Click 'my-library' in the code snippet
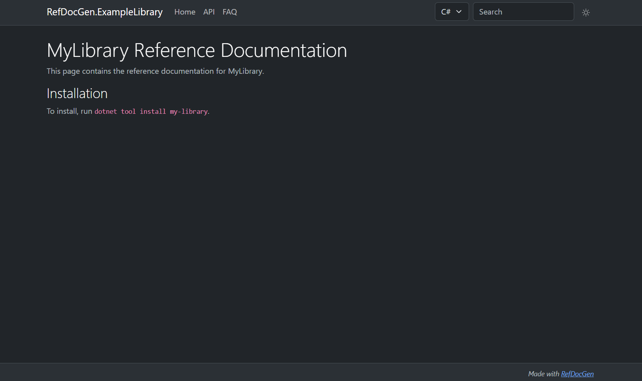Viewport: 642px width, 381px height. (x=189, y=111)
